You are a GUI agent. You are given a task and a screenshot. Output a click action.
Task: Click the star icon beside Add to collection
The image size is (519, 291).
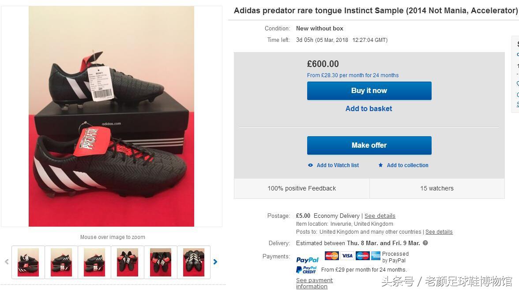point(380,165)
